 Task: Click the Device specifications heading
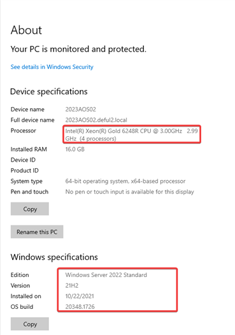click(49, 92)
